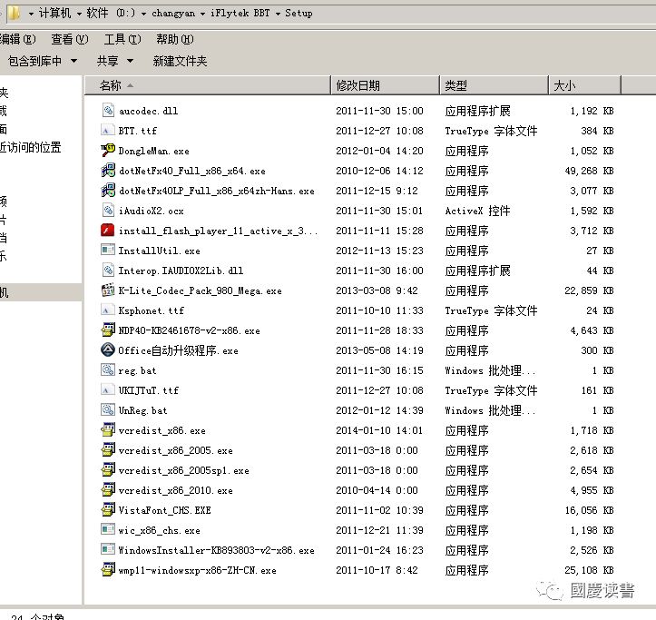This screenshot has width=656, height=620.
Task: Click the iAudioX2.ocx file icon
Action: pyautogui.click(x=108, y=211)
